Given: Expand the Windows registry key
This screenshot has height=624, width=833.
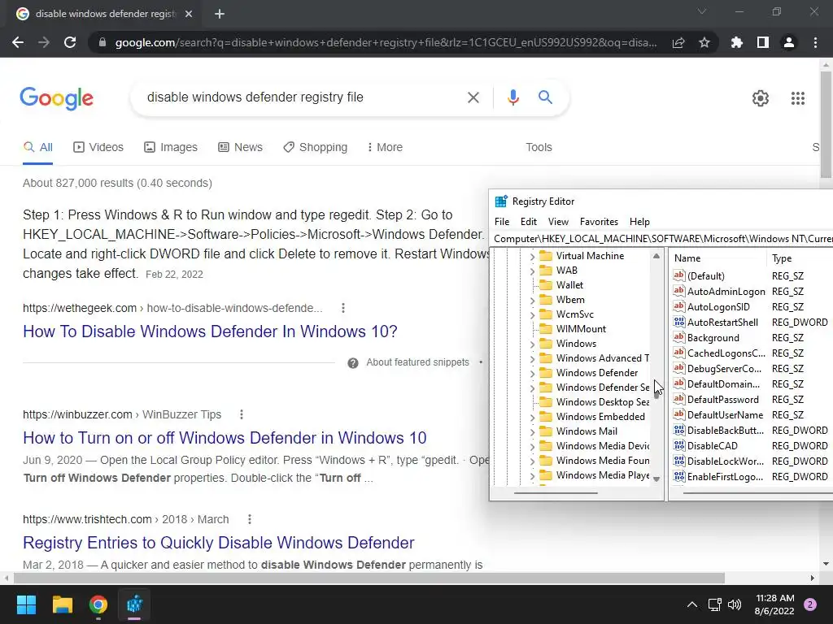Looking at the screenshot, I should [x=532, y=344].
